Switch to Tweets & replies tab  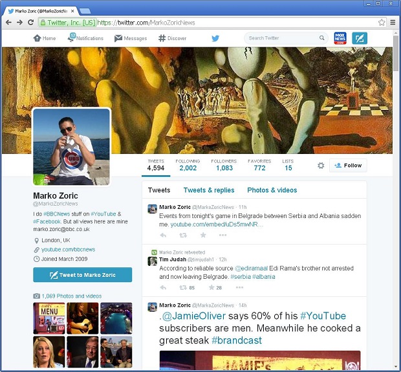coord(208,190)
